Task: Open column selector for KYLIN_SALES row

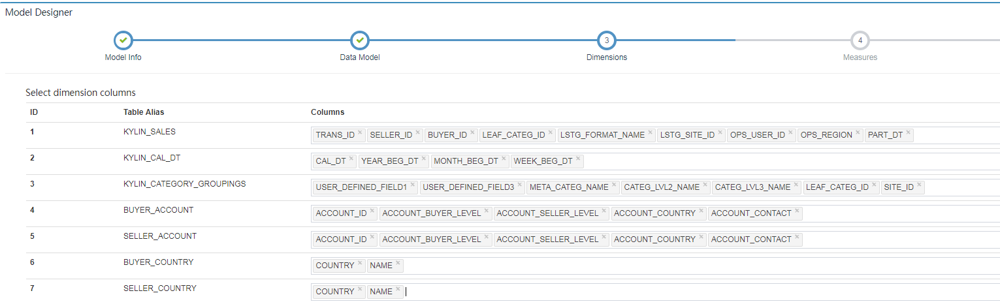Action: tap(655, 135)
